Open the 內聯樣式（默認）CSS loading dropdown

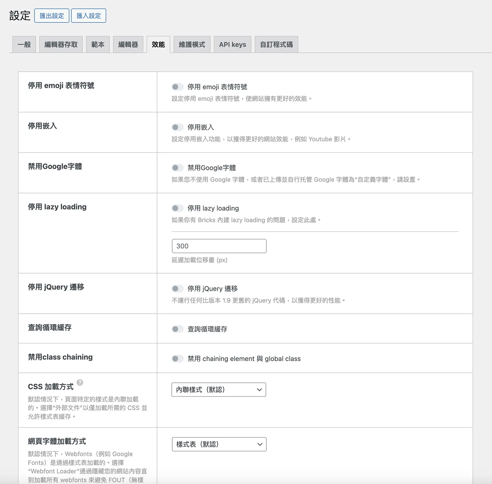pyautogui.click(x=219, y=390)
